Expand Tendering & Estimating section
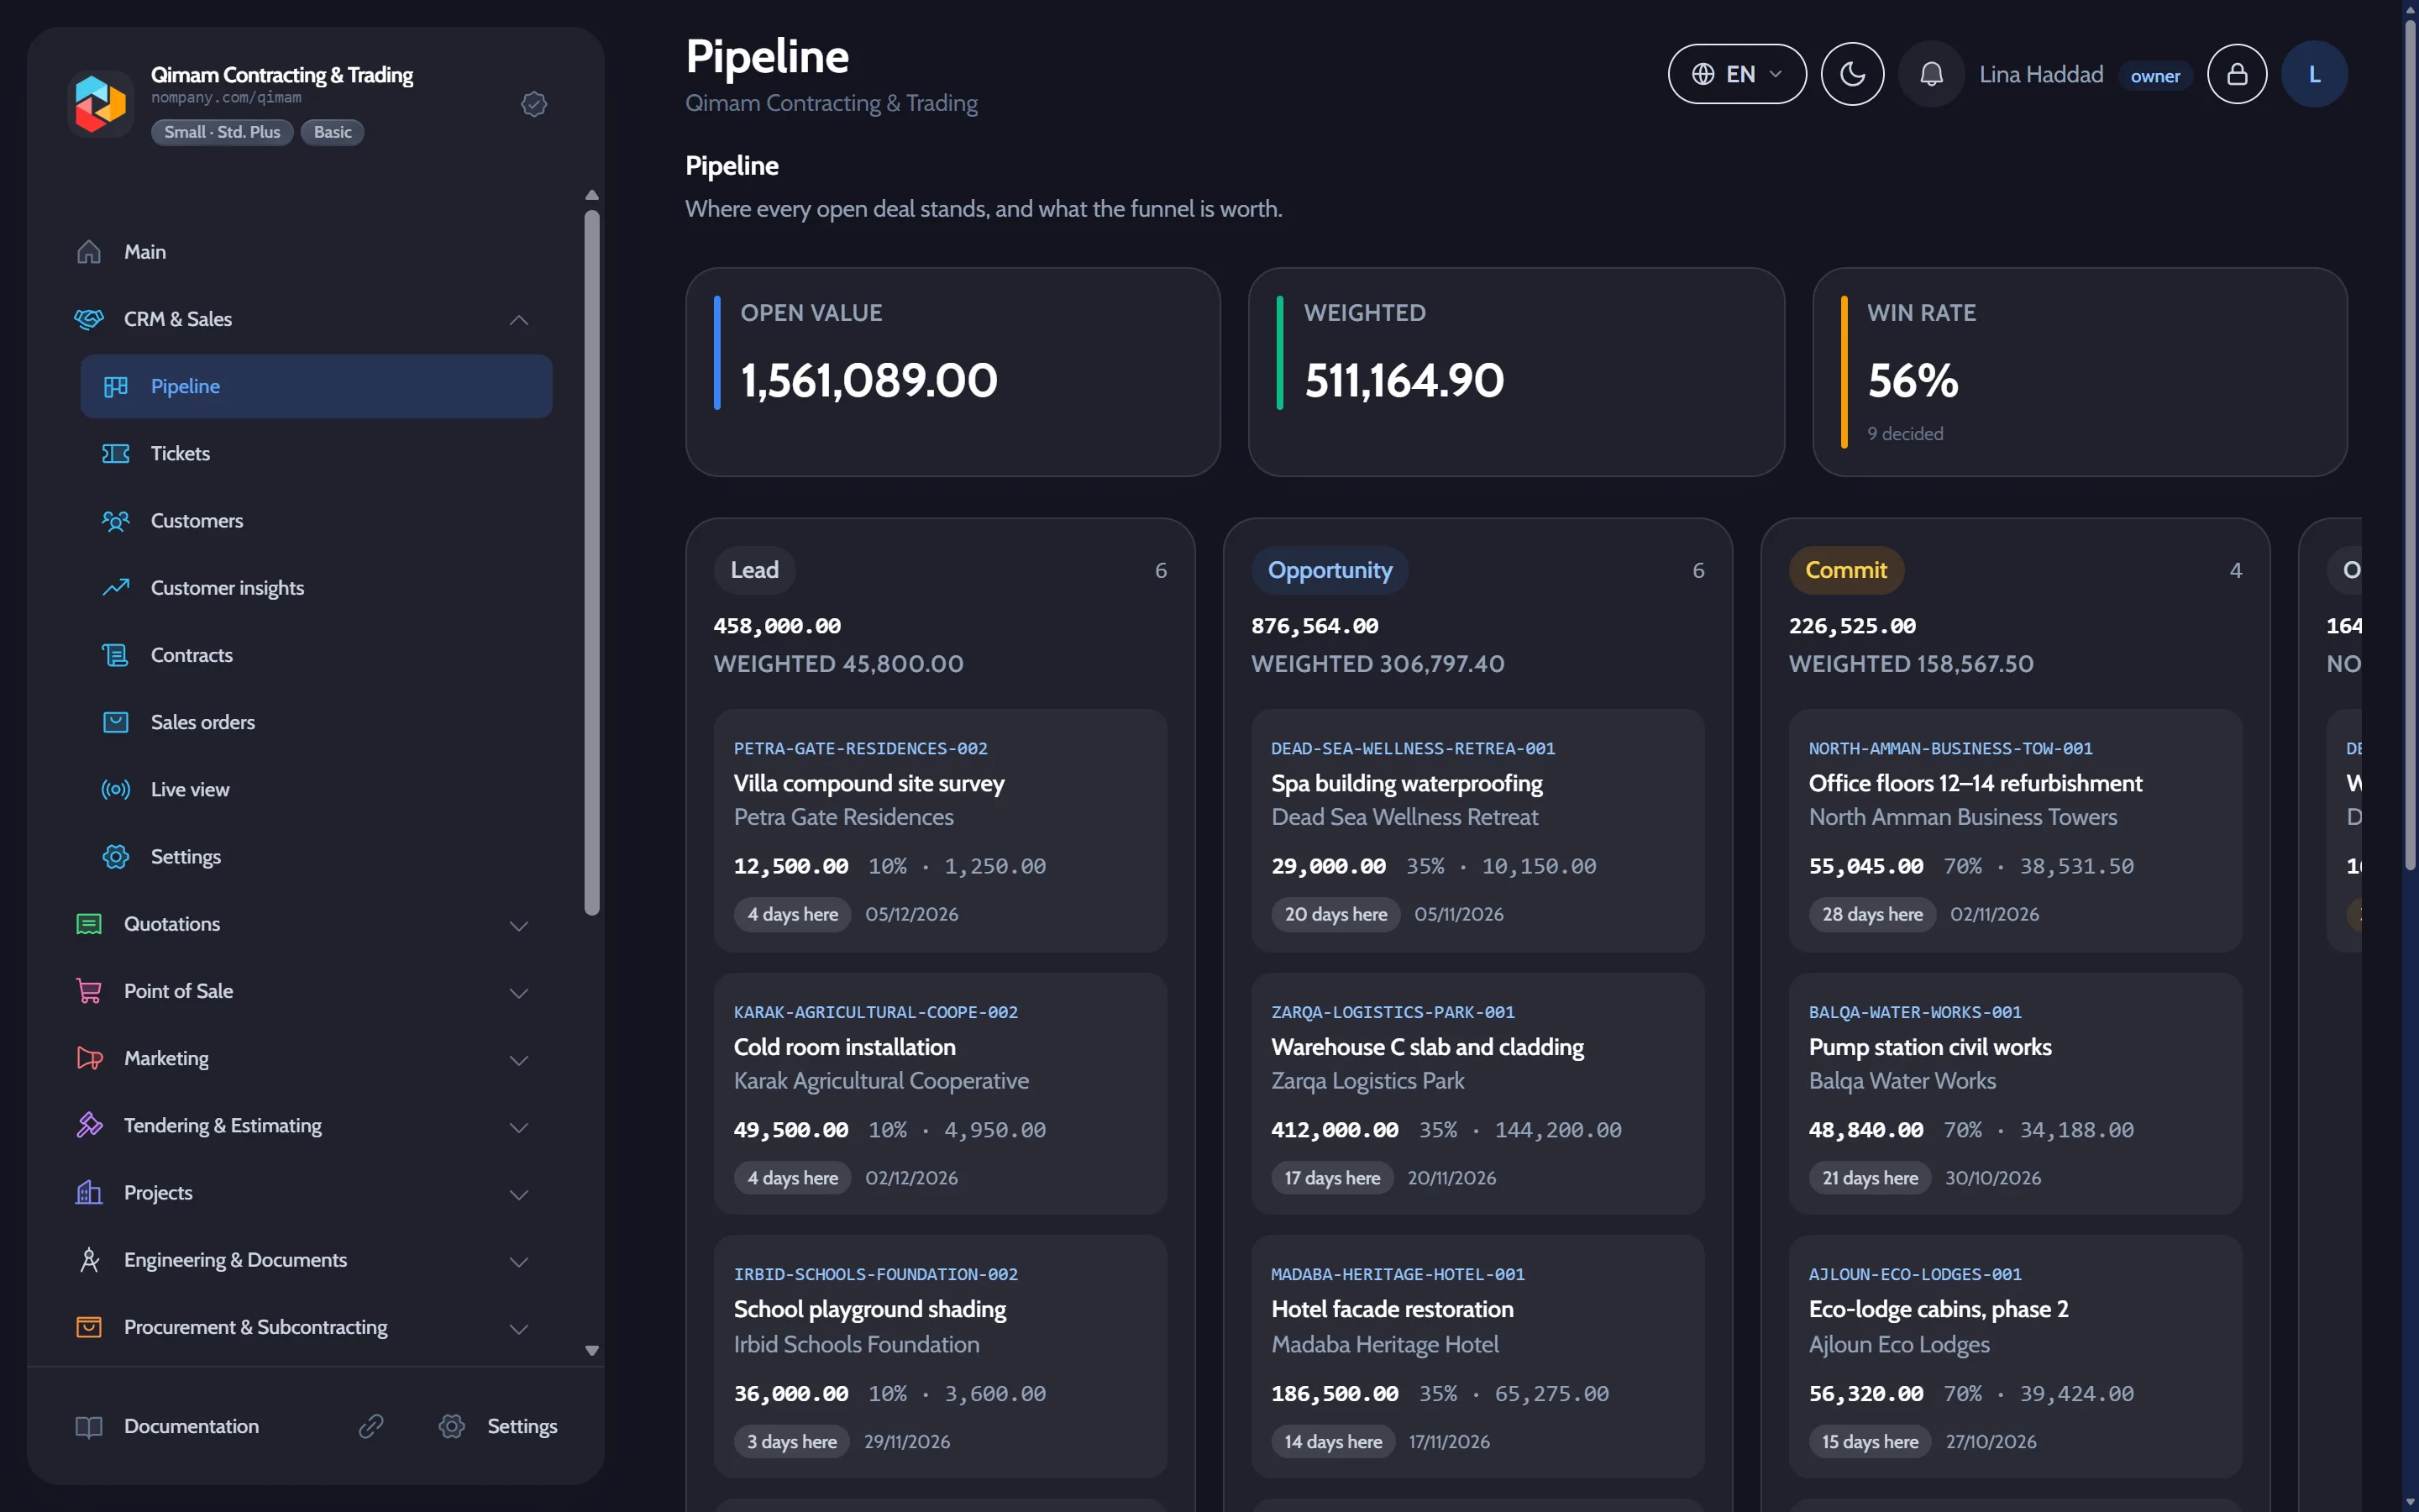The height and width of the screenshot is (1512, 2419). [517, 1127]
